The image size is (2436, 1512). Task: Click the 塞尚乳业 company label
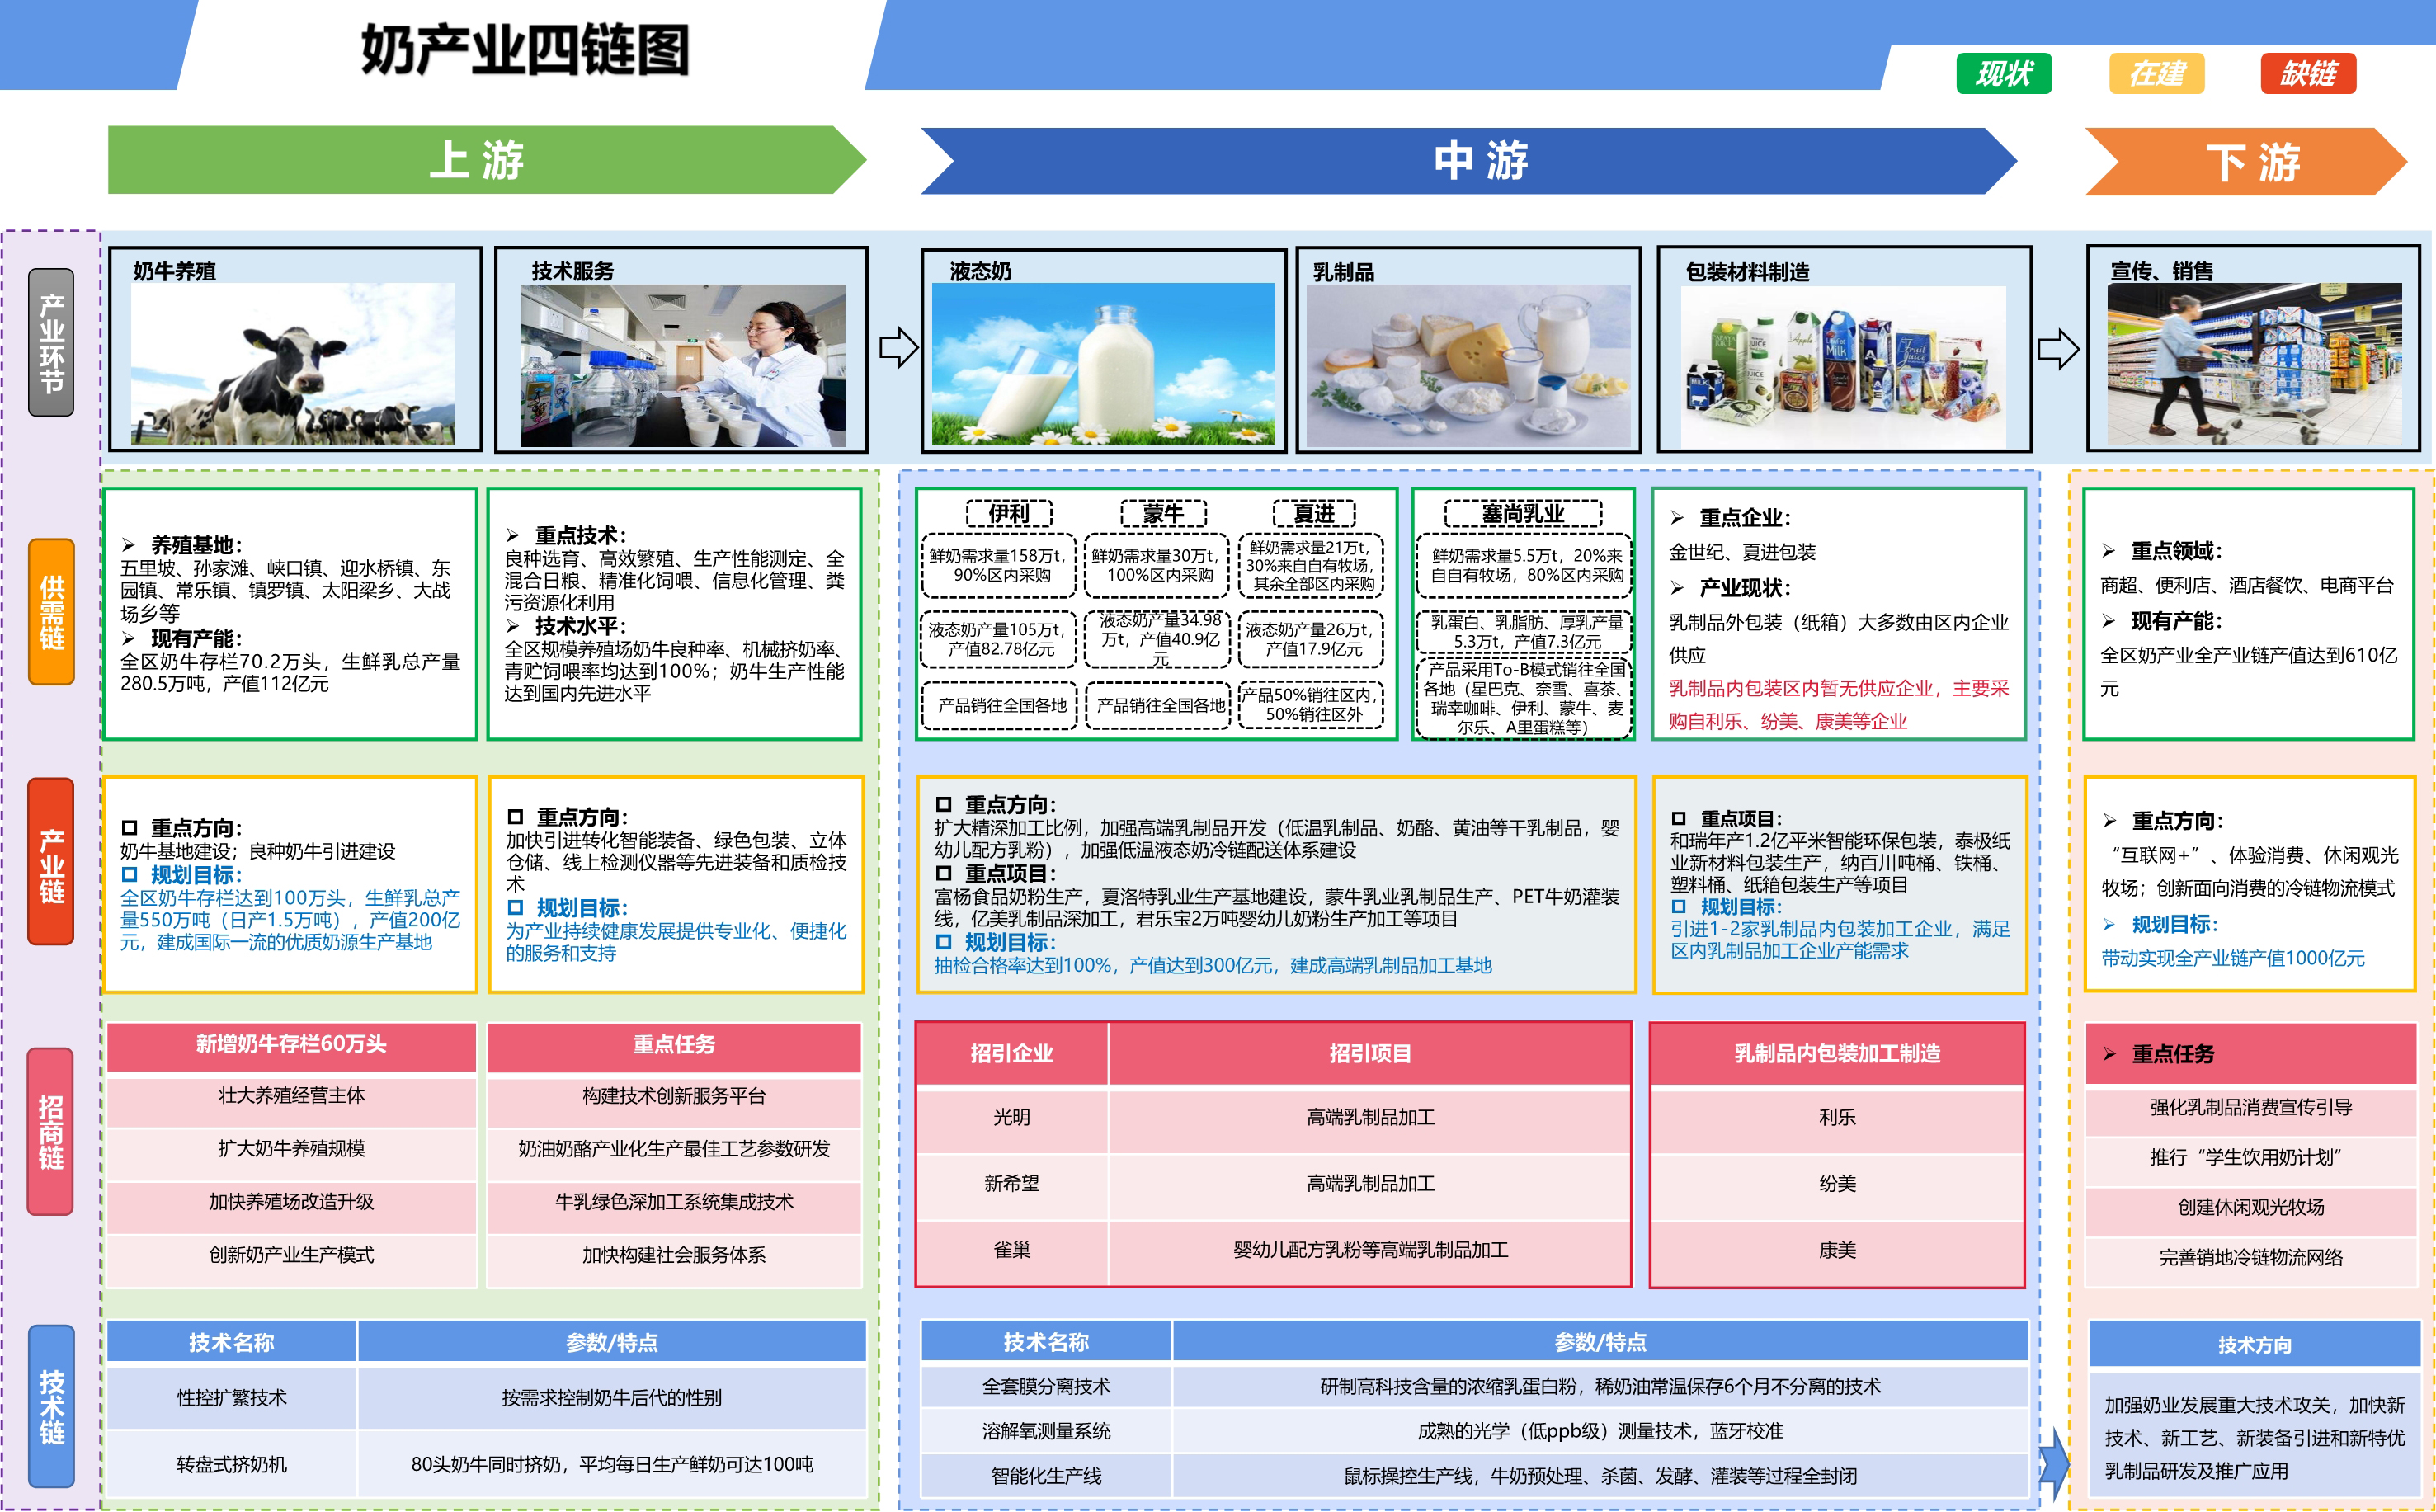point(1523,513)
